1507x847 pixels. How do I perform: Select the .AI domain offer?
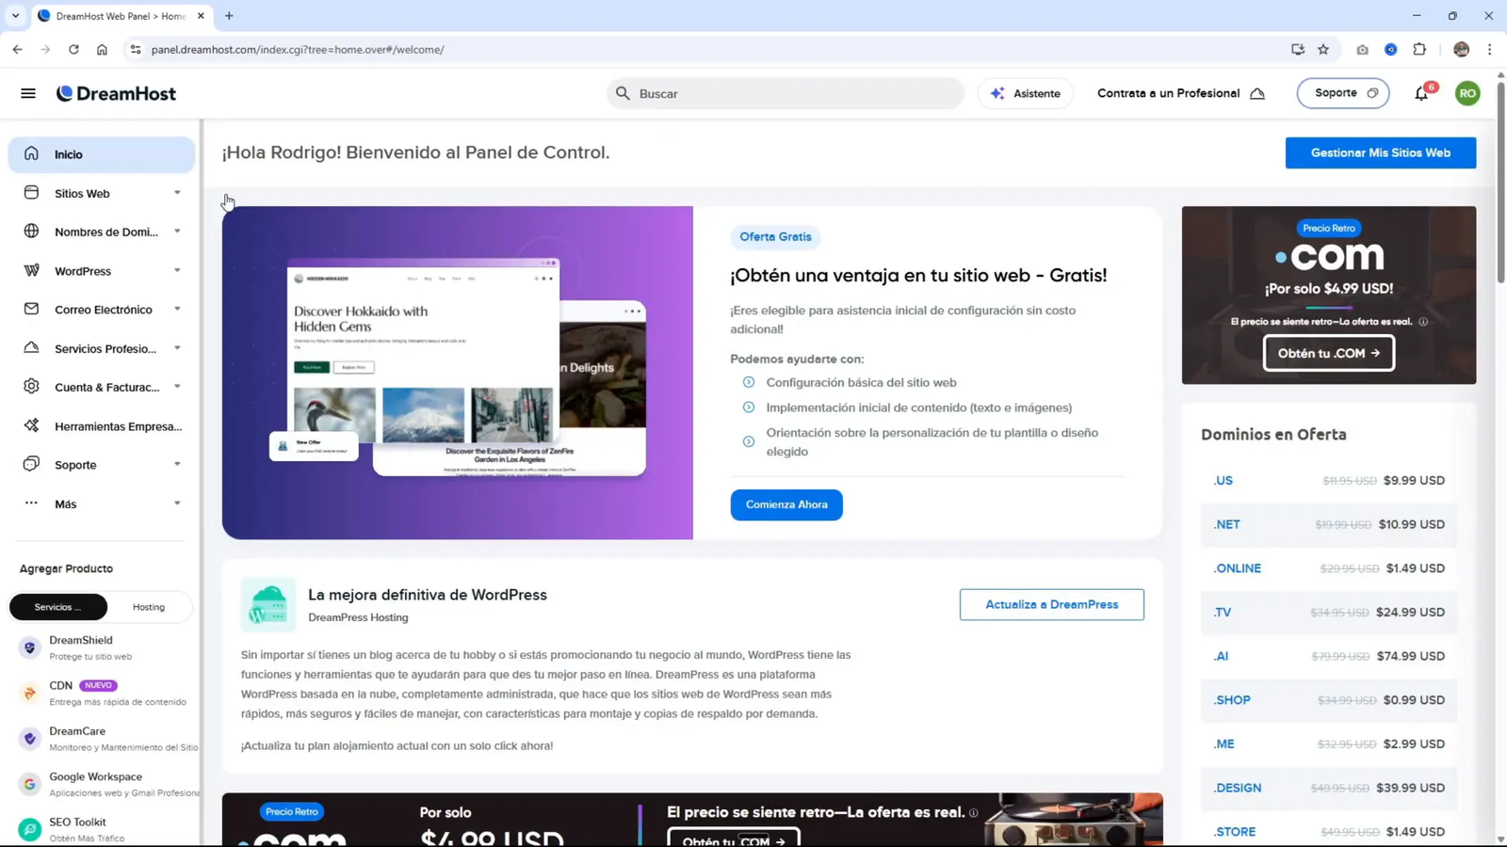pyautogui.click(x=1328, y=656)
